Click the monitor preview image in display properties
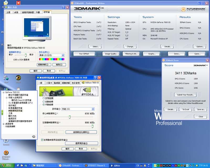Image resolution: width=210 pixels, height=168 pixels. point(37,29)
